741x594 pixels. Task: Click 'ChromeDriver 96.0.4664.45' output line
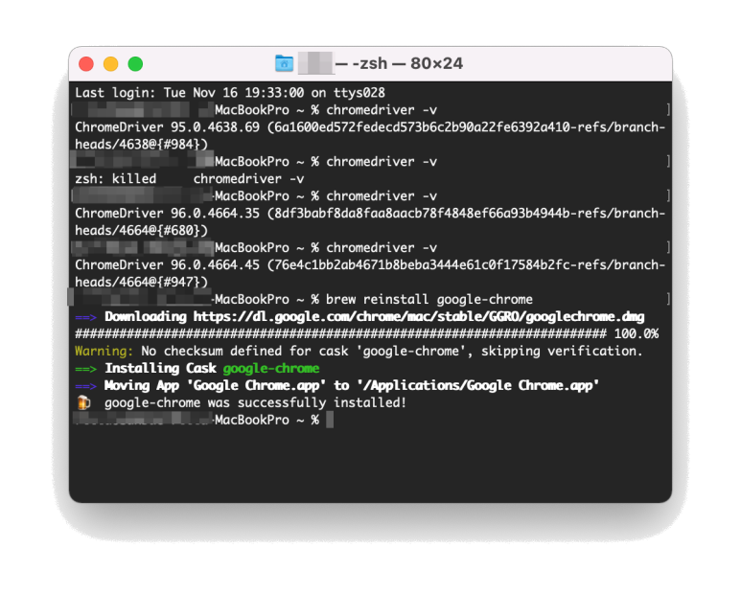click(x=370, y=264)
